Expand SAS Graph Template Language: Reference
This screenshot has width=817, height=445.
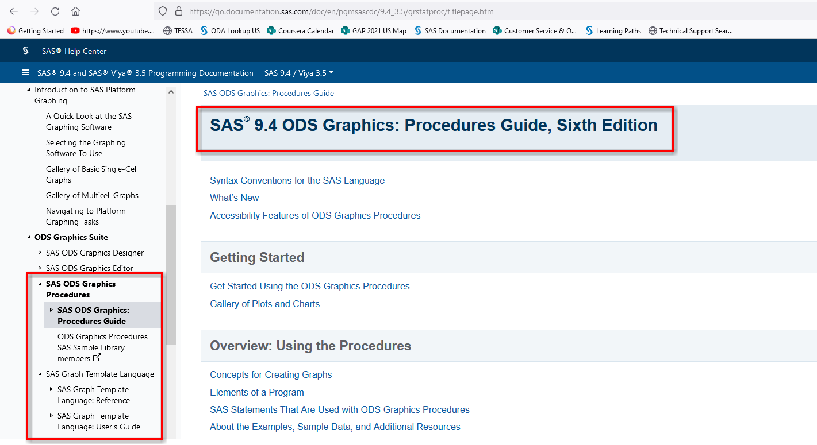[51, 389]
